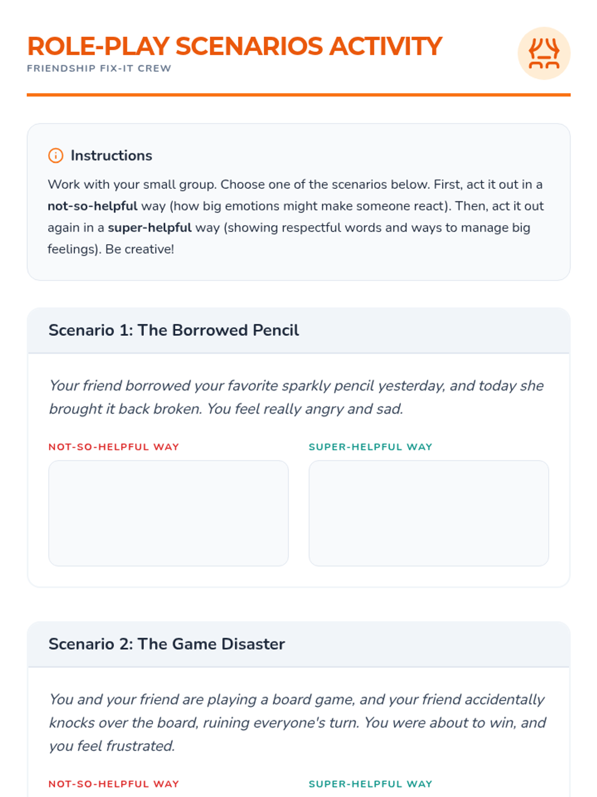Click the sparkly pencil scenario description

[x=296, y=397]
